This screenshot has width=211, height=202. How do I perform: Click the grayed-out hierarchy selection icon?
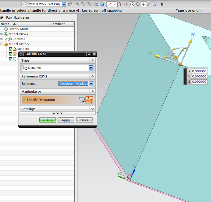tap(89, 4)
